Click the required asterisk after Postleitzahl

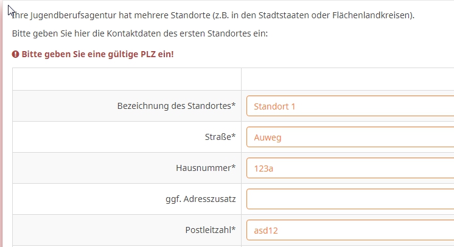[234, 229]
